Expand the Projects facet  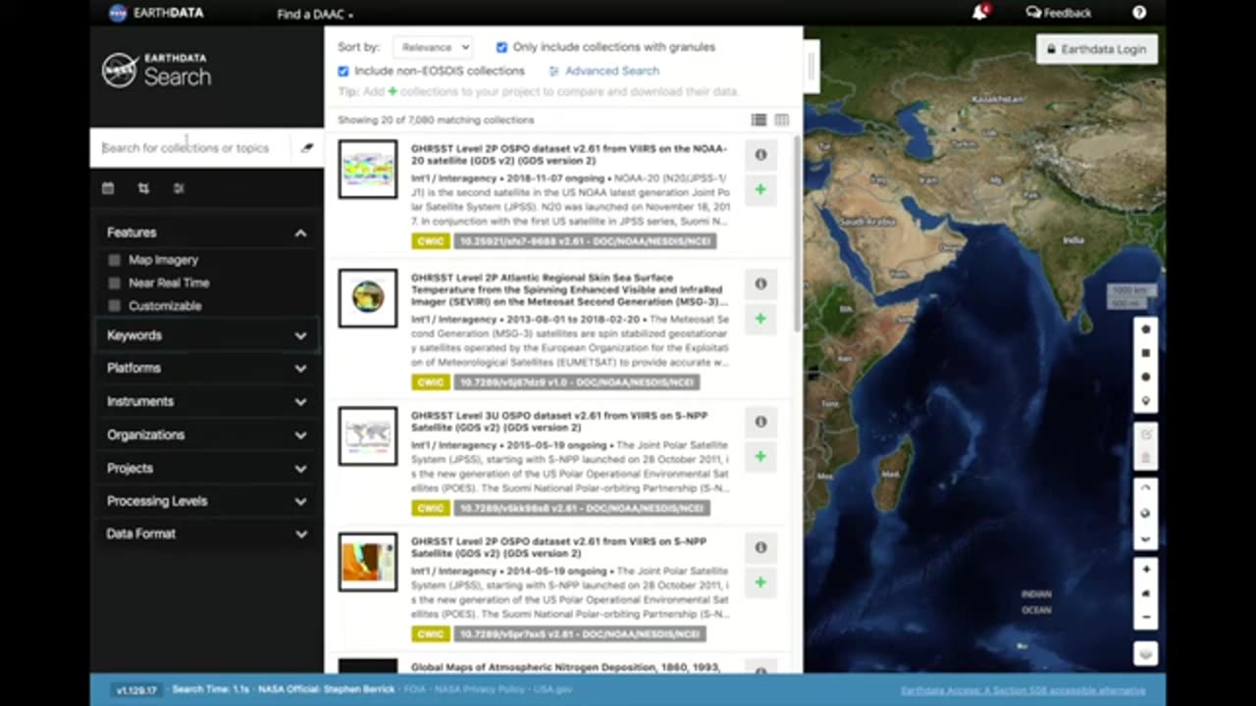(206, 468)
